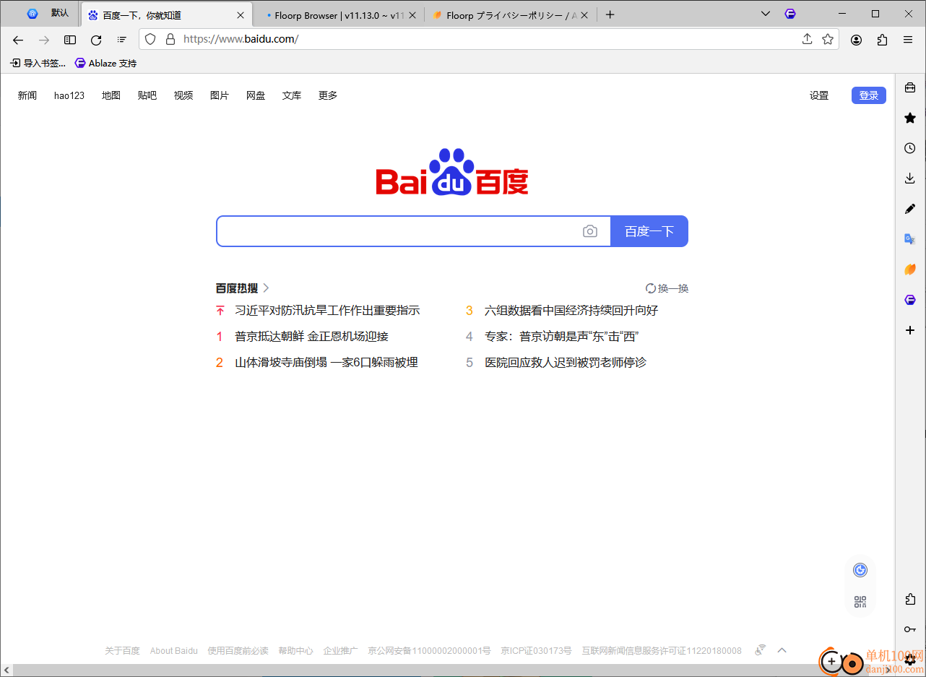The image size is (926, 677).
Task: Open notes pencil sidebar icon
Action: point(910,209)
